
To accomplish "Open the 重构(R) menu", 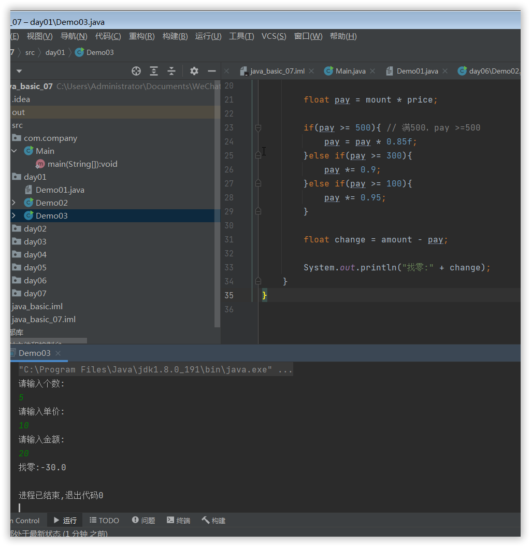I will (141, 36).
